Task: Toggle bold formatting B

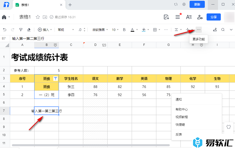Action: pyautogui.click(x=124, y=30)
